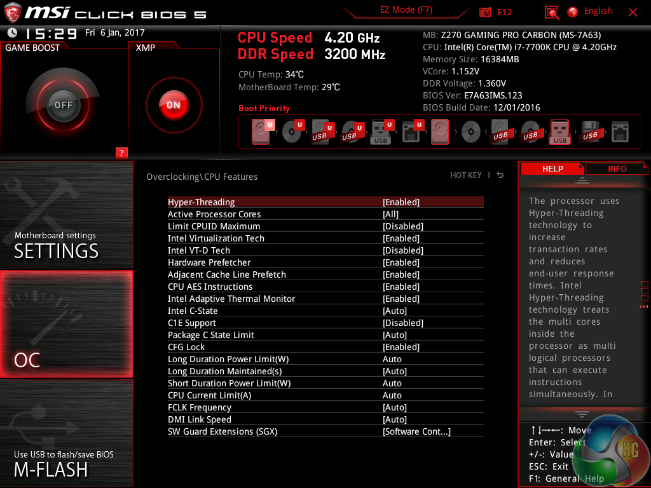Open FCLK Frequency [Auto] options
The width and height of the screenshot is (651, 488).
tap(395, 407)
